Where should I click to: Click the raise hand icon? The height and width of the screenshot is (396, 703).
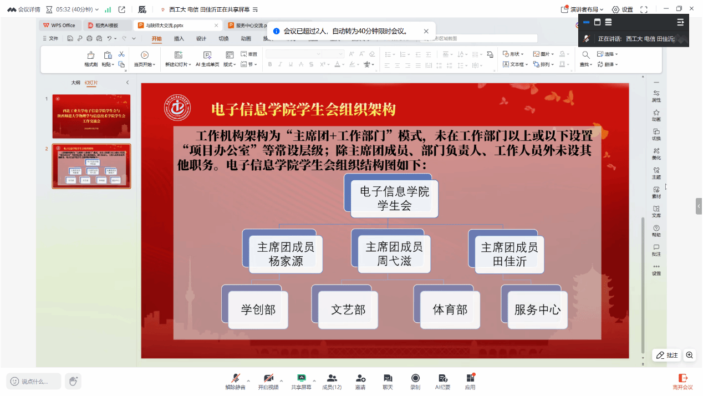click(x=73, y=380)
